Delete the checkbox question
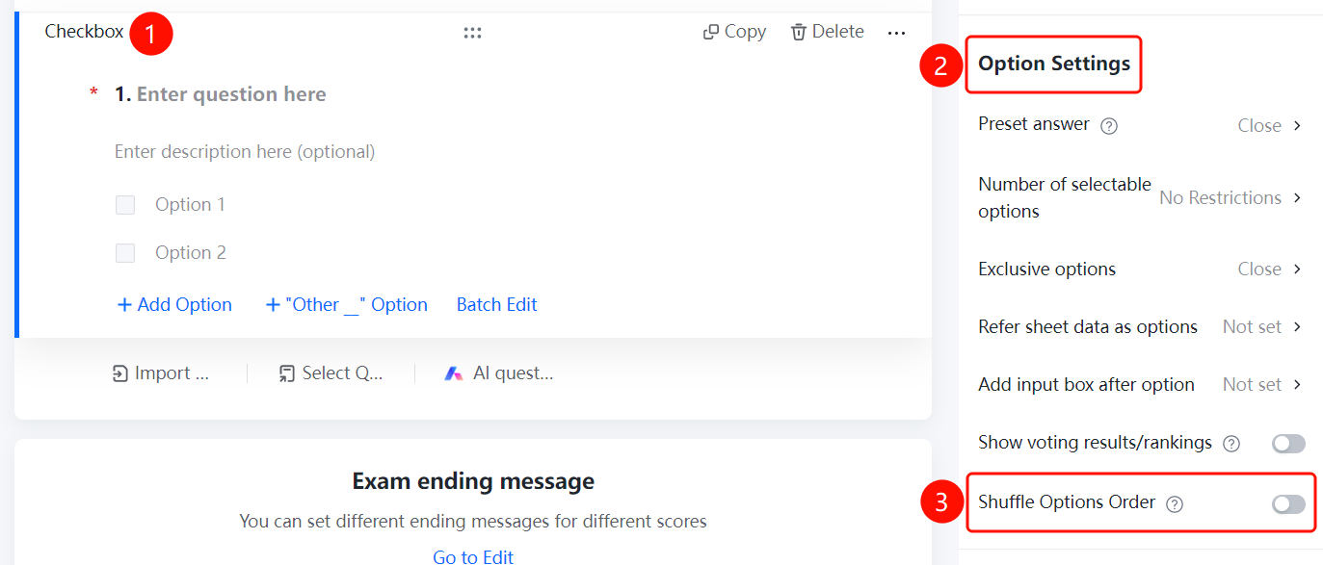Image resolution: width=1323 pixels, height=565 pixels. [x=827, y=32]
